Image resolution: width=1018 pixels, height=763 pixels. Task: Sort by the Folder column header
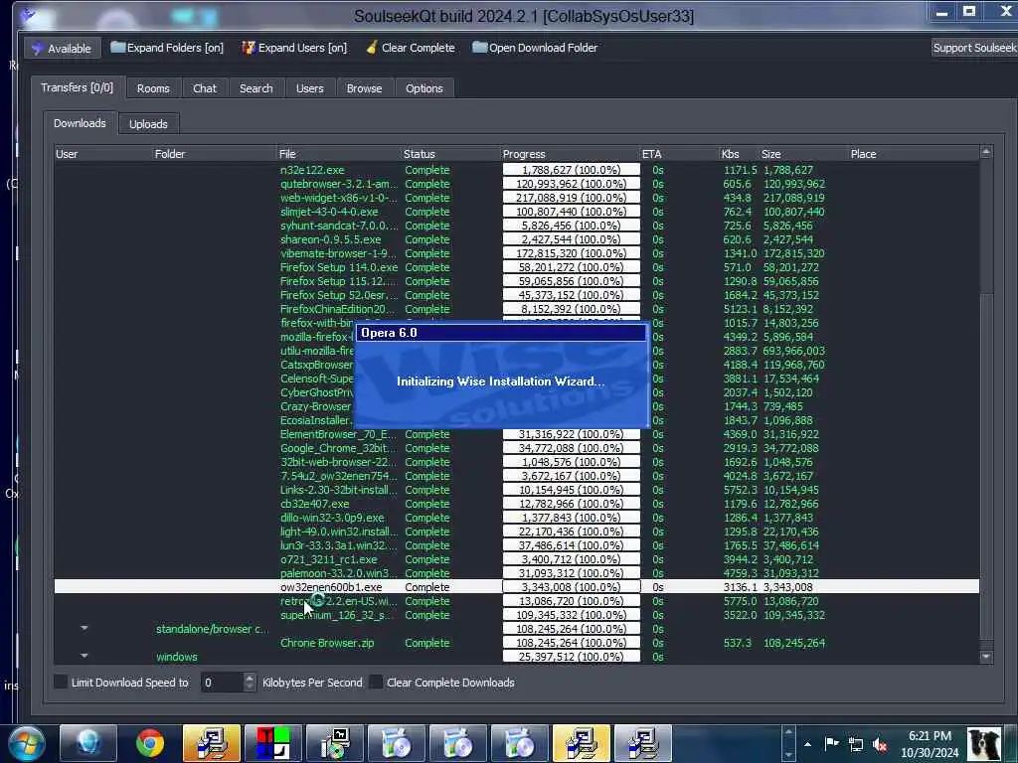click(214, 154)
